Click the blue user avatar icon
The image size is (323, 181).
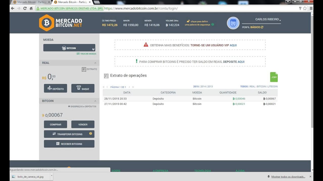coord(233,23)
